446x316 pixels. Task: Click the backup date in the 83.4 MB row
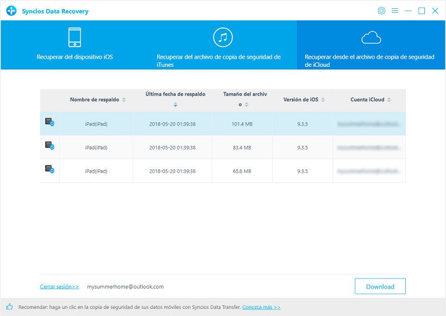click(173, 148)
